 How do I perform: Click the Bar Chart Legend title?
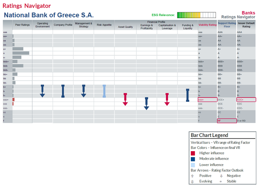coord(209,135)
